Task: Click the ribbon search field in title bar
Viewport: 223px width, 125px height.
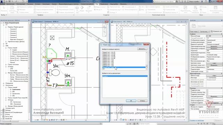Action: tap(164, 1)
